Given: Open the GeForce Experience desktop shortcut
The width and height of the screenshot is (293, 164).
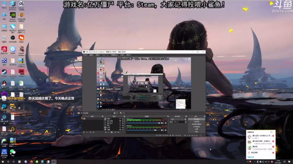Looking at the screenshot, I should 13,17.
